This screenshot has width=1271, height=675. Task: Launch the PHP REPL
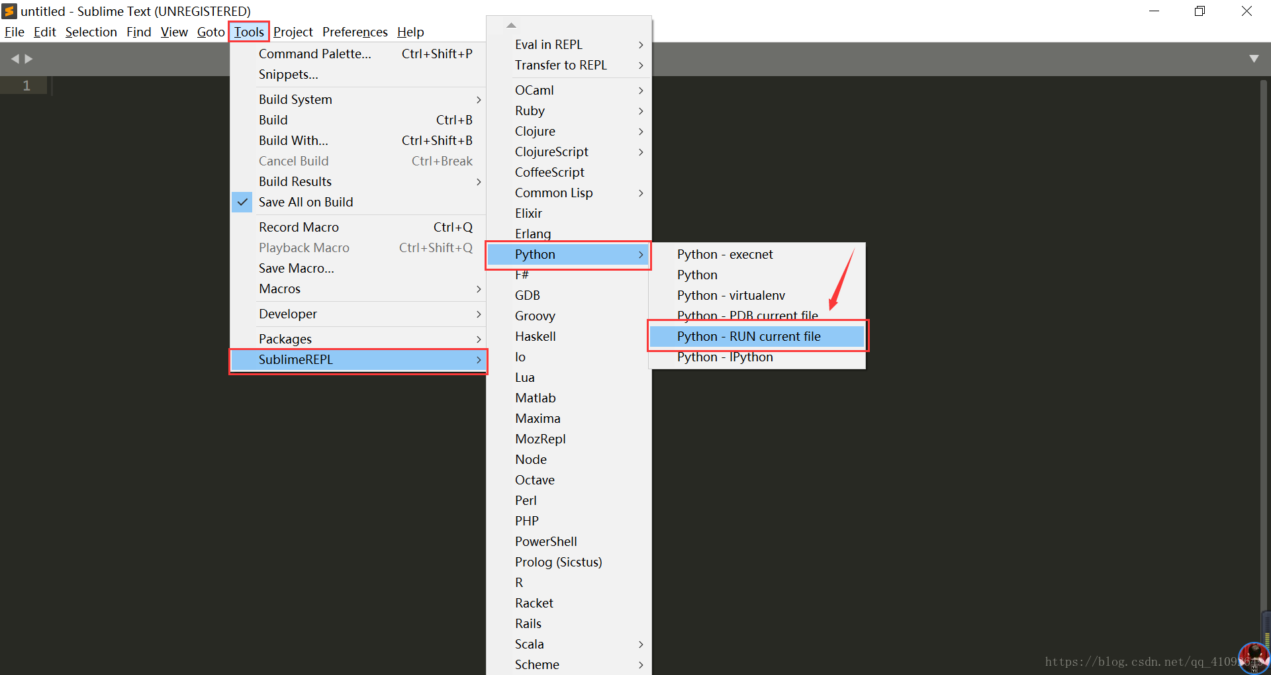tap(569, 521)
